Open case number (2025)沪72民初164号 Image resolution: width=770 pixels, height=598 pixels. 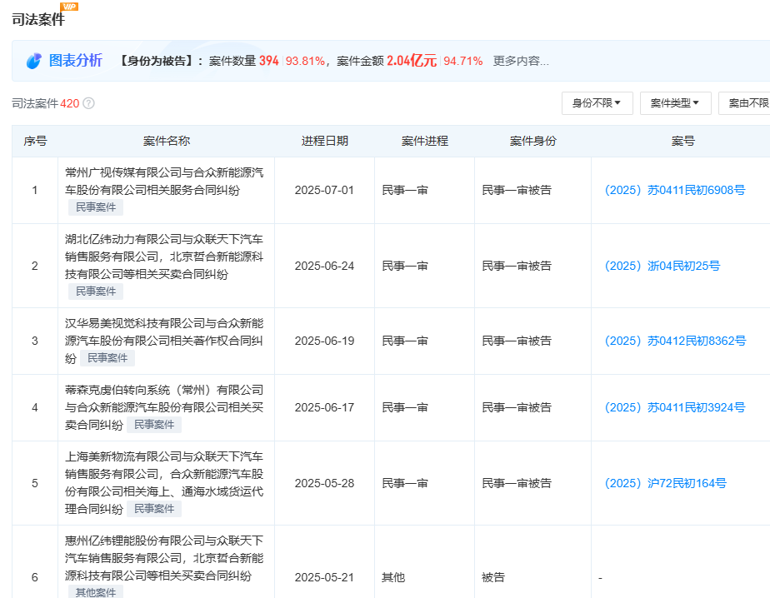pos(665,483)
